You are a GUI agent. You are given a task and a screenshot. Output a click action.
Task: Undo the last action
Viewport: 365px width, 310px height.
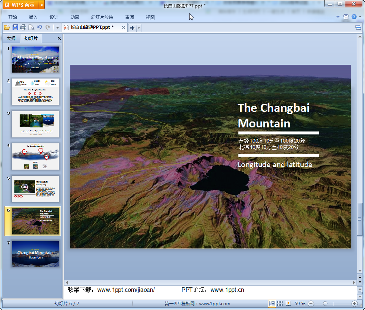[x=40, y=27]
